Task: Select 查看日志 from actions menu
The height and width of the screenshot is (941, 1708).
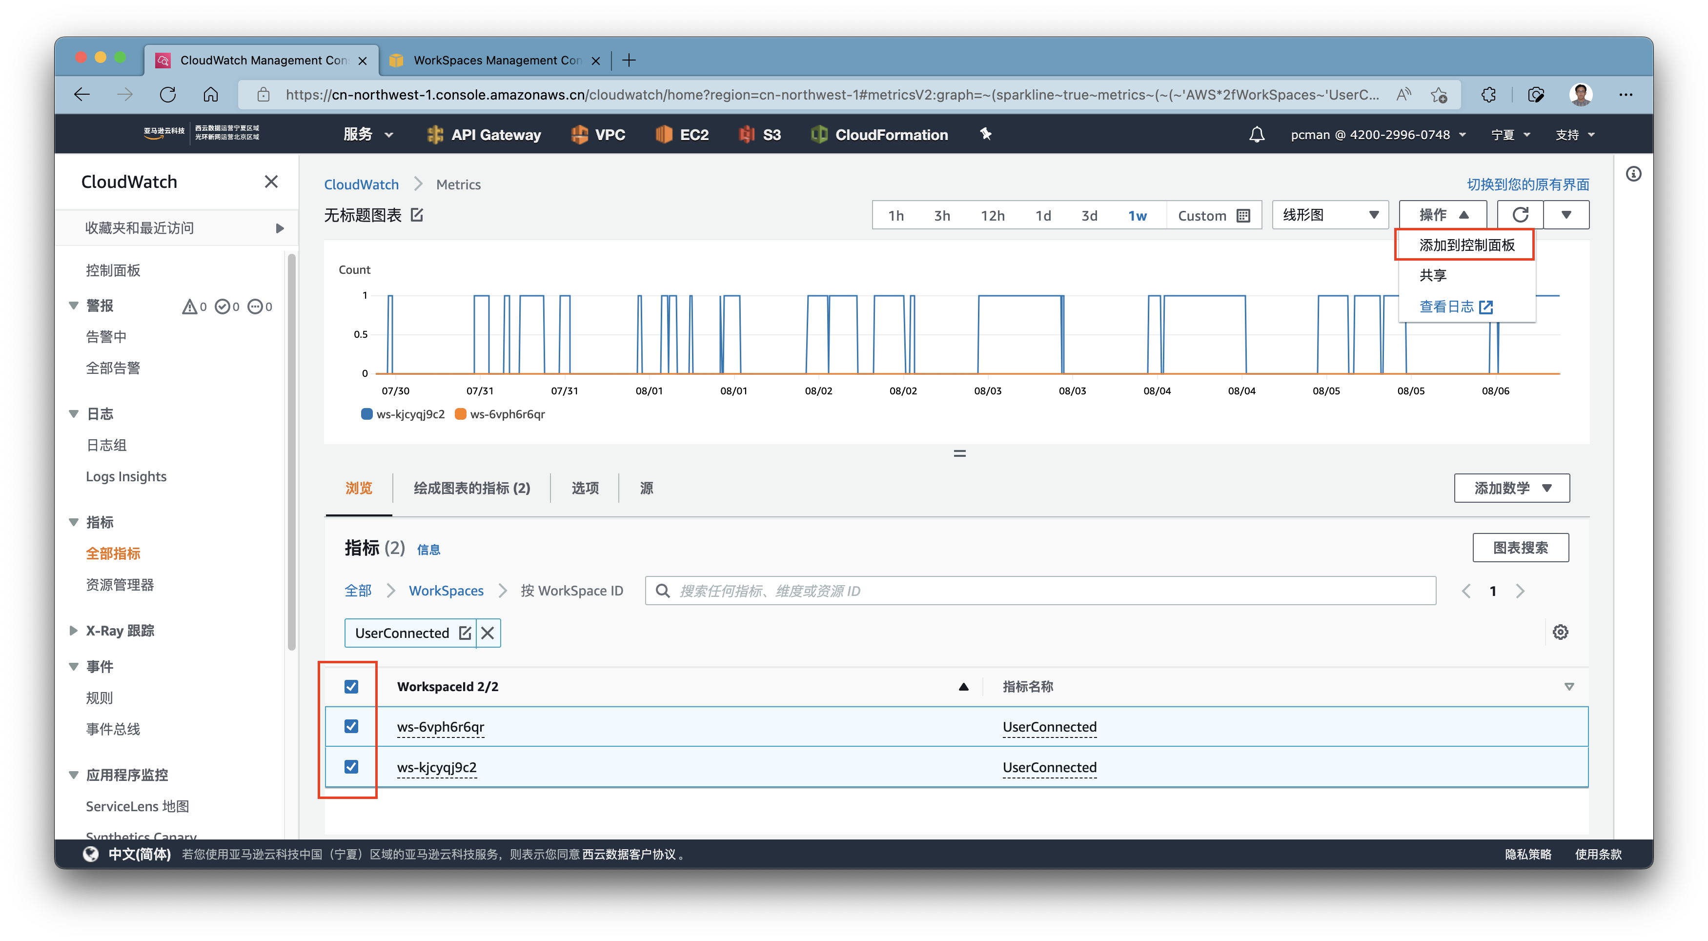Action: click(x=1455, y=307)
